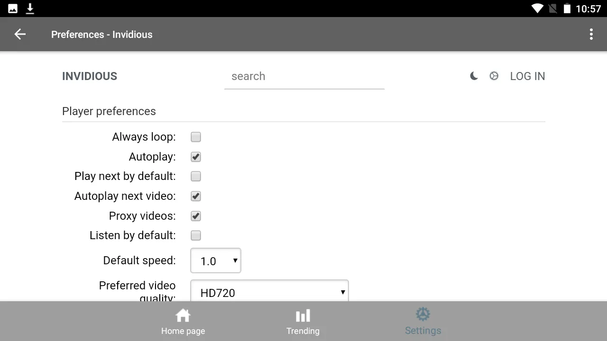
Task: Tap the Home page house icon
Action: click(x=183, y=315)
